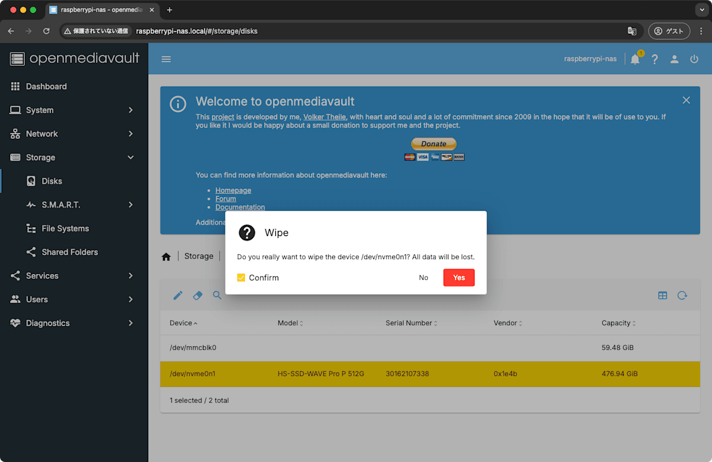Click the browser translate icon
The image size is (712, 462).
coord(632,31)
